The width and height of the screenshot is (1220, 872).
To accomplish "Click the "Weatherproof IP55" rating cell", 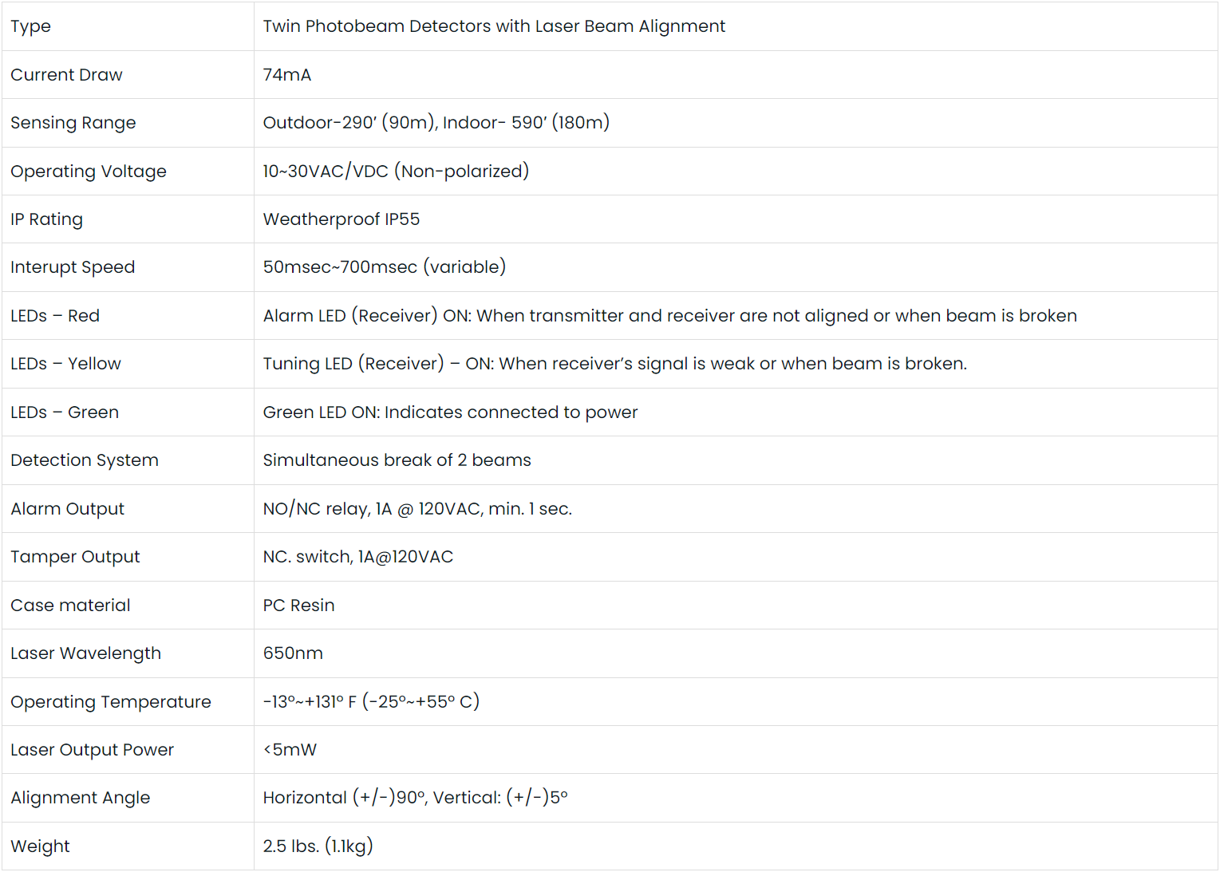I will tap(342, 219).
